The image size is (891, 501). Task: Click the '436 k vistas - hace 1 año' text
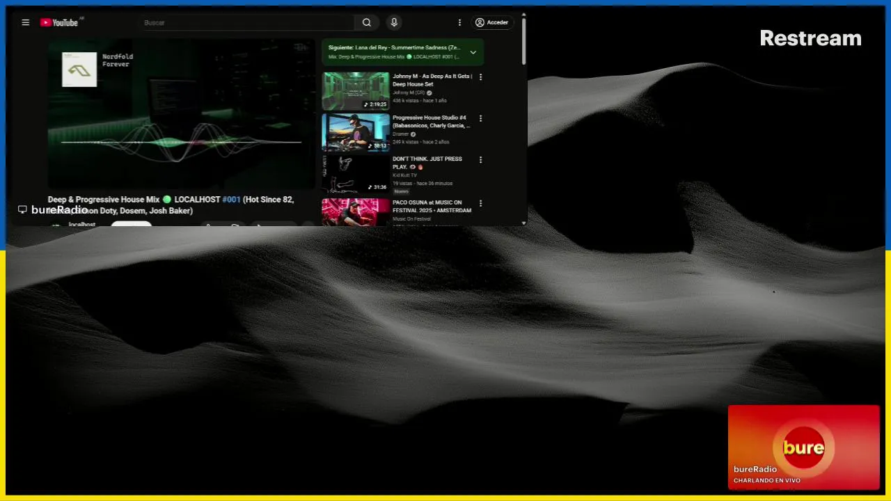point(420,101)
